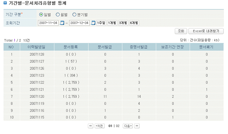
Task: Set period to 6개월
Action: pos(134,23)
